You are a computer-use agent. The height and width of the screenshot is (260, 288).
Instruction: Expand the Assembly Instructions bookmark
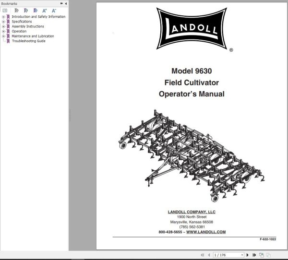pyautogui.click(x=3, y=26)
